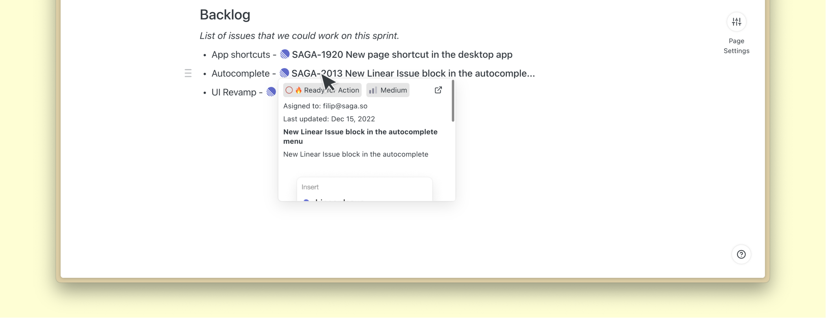Viewport: 826px width, 318px height.
Task: Click the drag handle beside Autocomplete bullet
Action: [188, 73]
